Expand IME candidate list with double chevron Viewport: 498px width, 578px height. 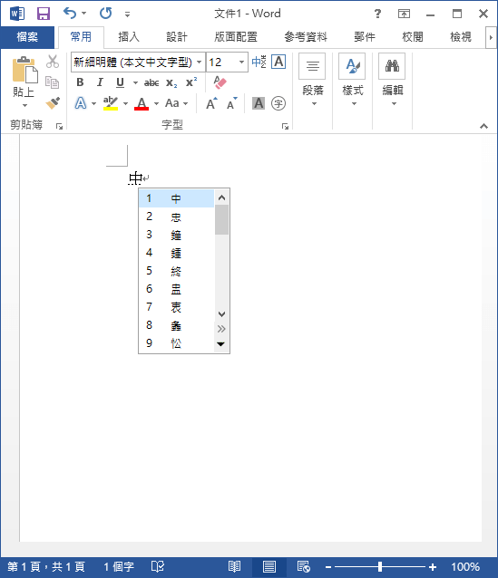[221, 329]
